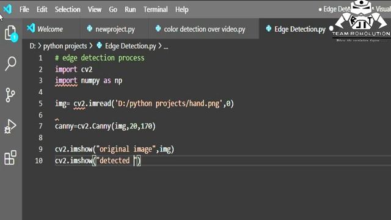Click line number 1 in gutter
Image resolution: width=391 pixels, height=220 pixels.
click(41, 58)
